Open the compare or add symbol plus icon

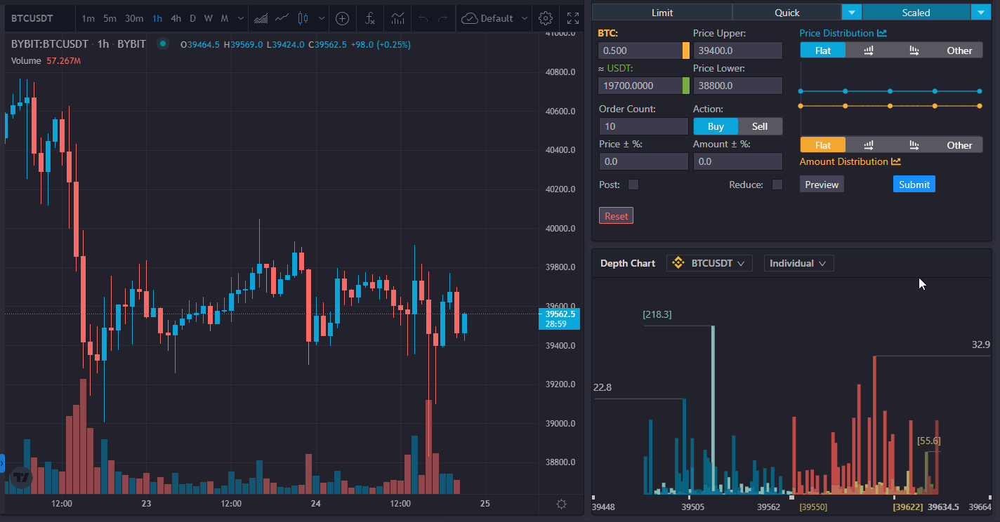point(342,18)
